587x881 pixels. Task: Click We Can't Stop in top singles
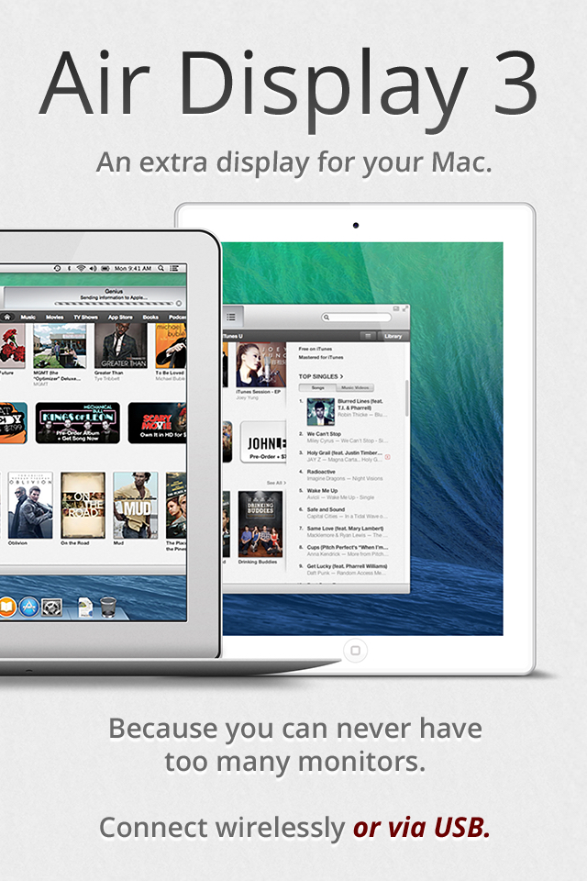pos(324,434)
